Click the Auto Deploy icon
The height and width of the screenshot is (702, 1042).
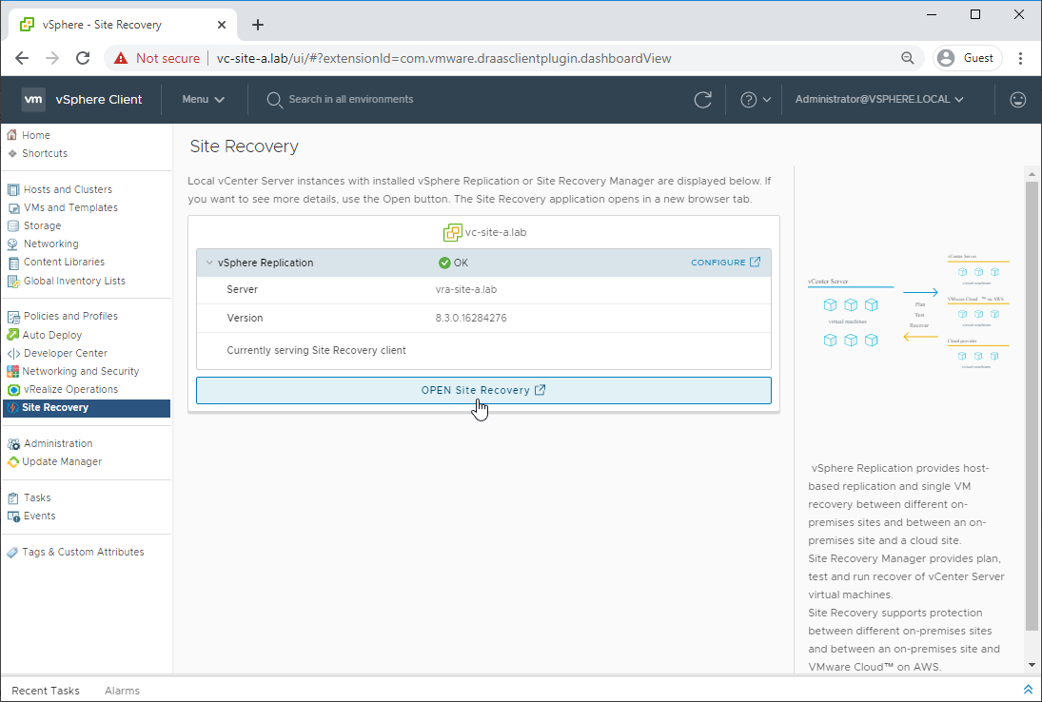click(x=12, y=335)
